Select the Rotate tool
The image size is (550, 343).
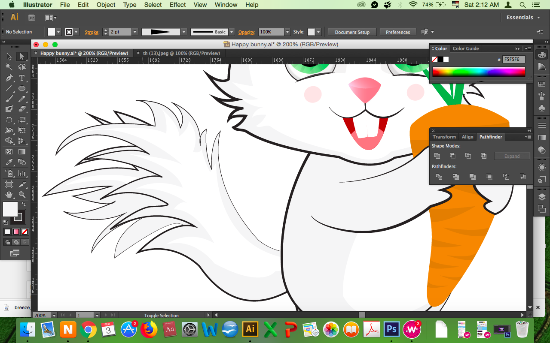tap(9, 120)
